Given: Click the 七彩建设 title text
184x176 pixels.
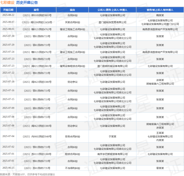Looking at the screenshot, I should (7, 2).
